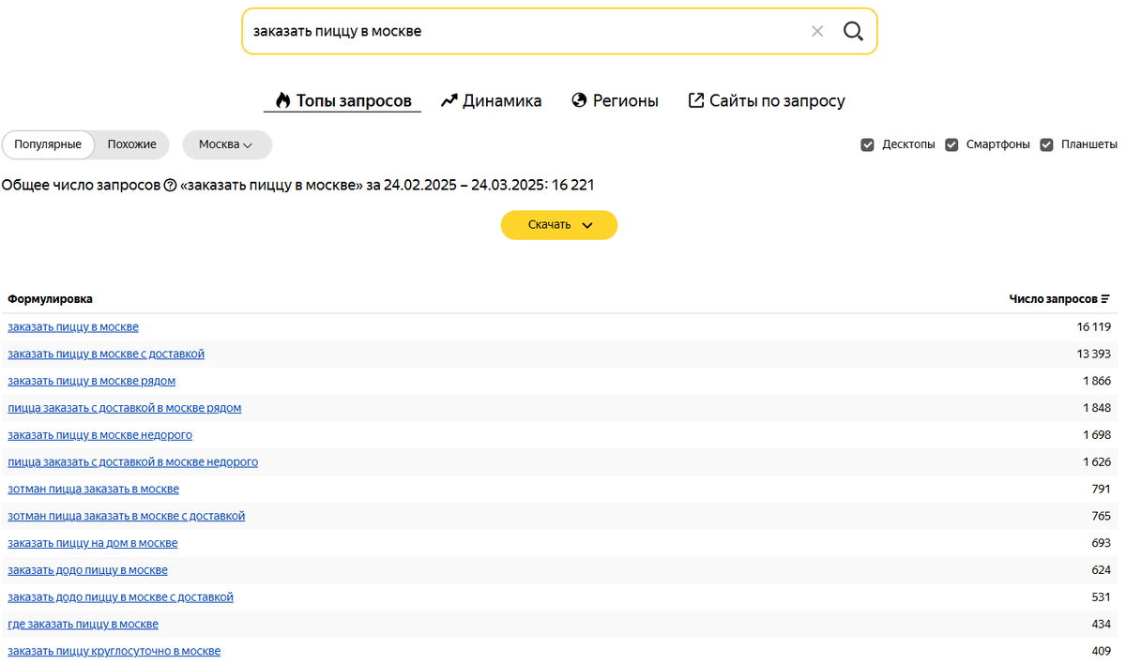Open the Регионы tab
The image size is (1126, 664).
(615, 100)
